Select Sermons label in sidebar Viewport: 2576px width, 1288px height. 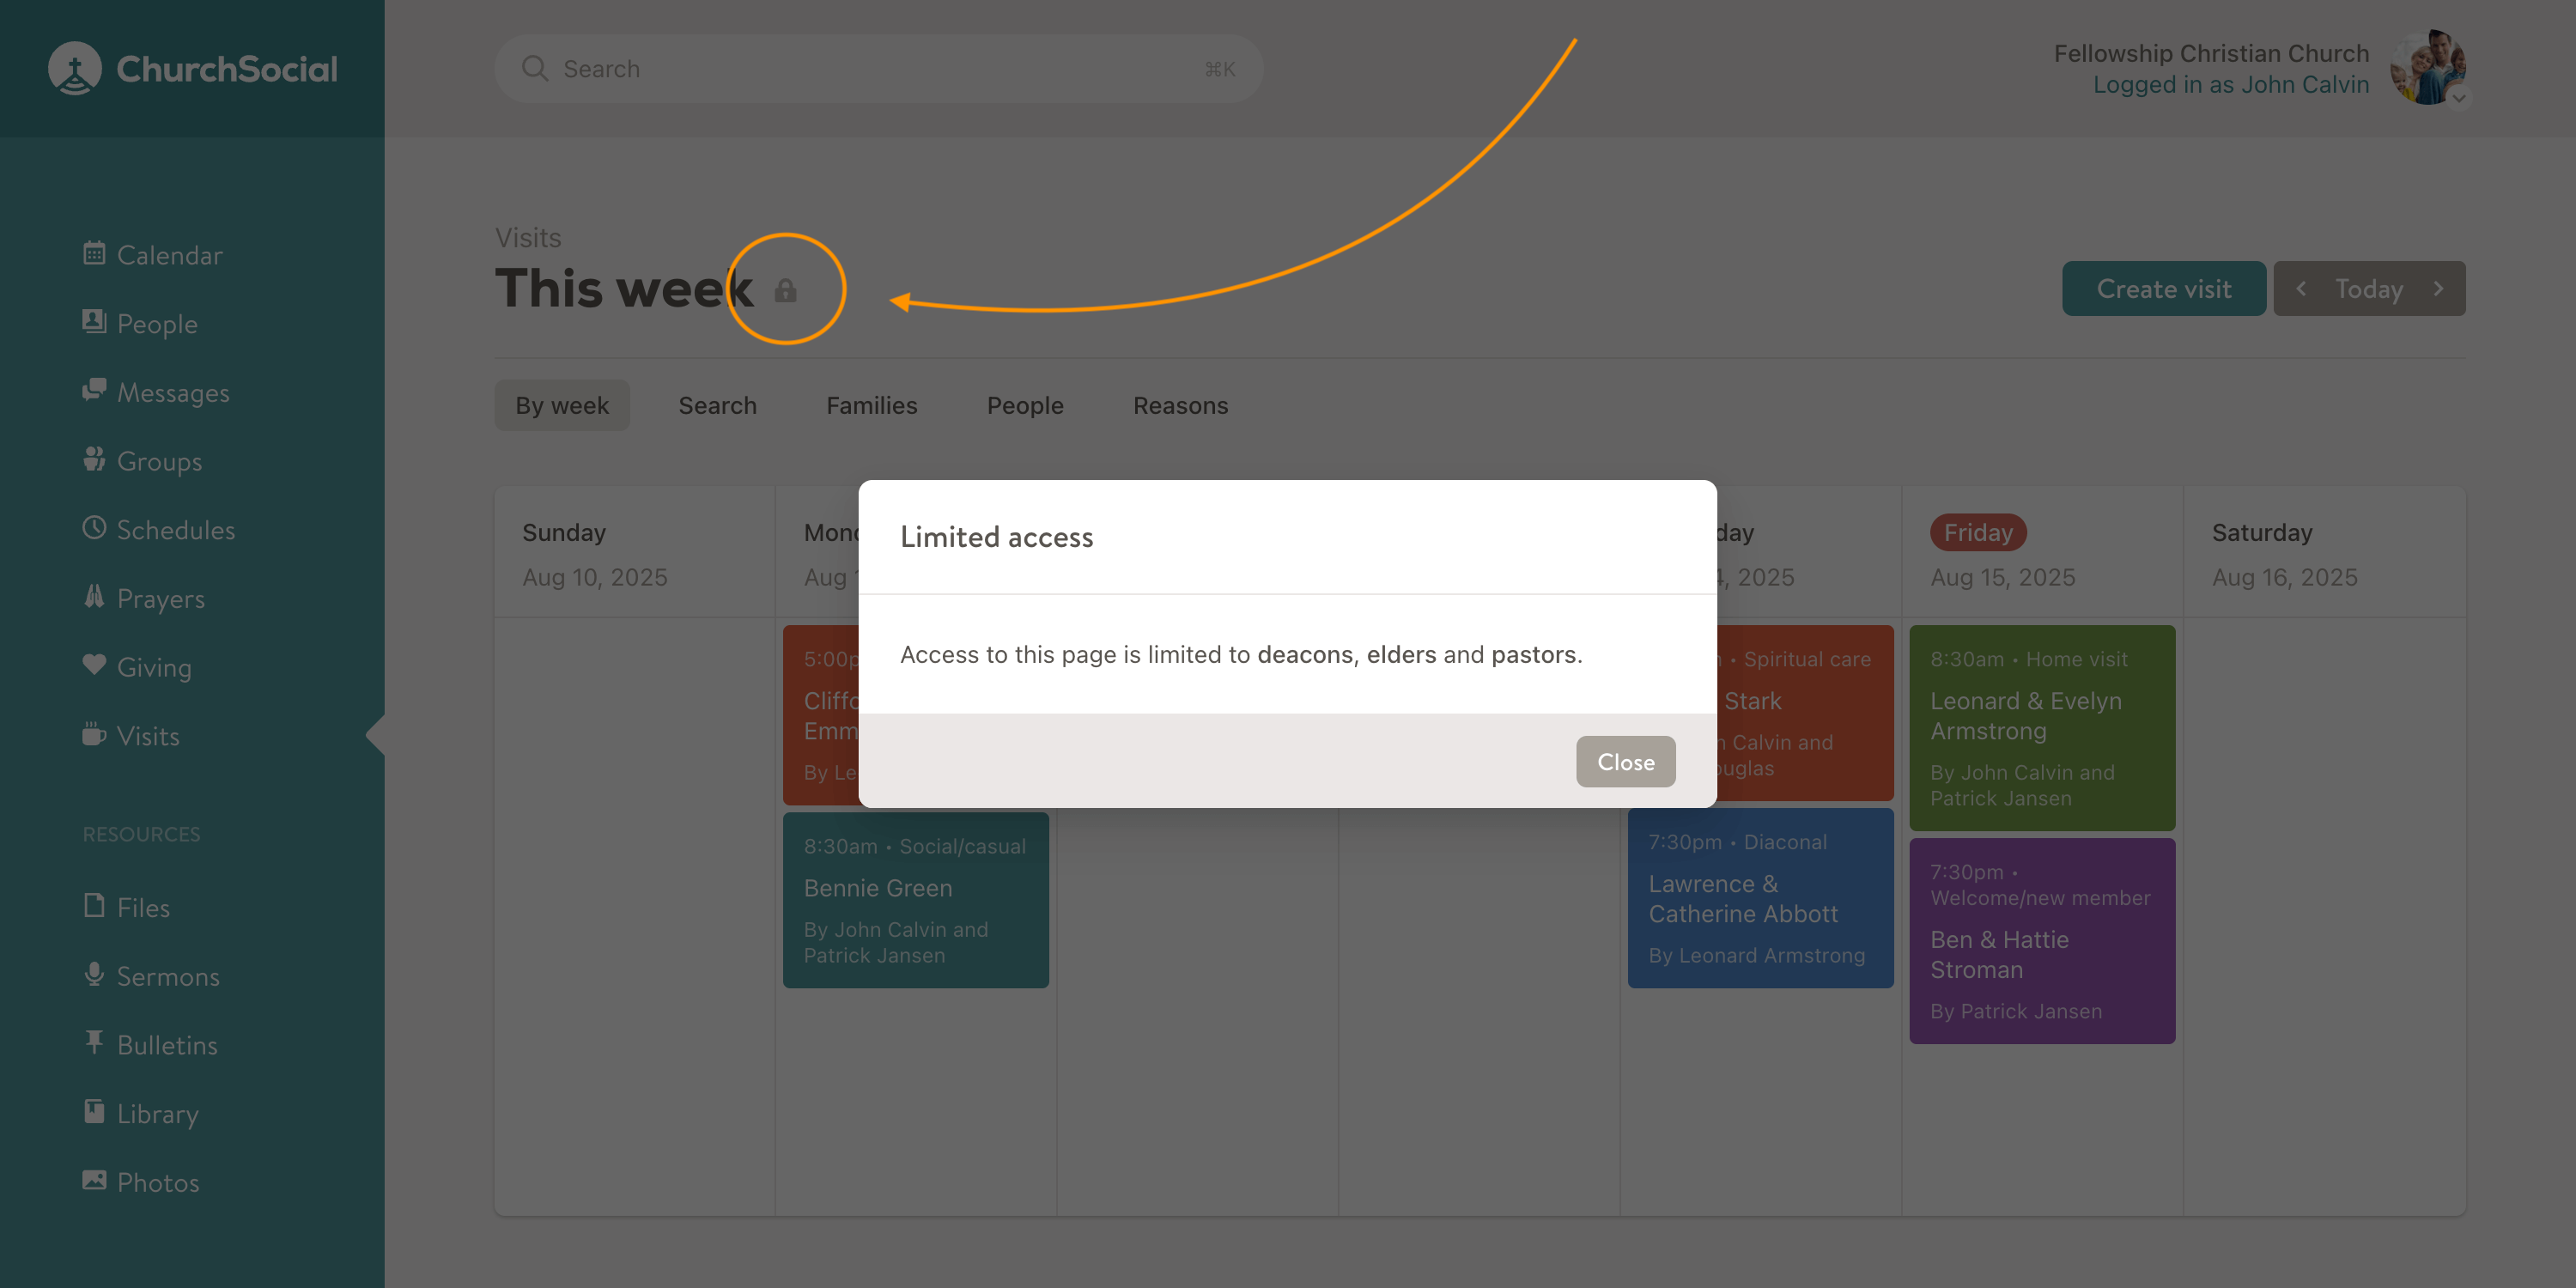pyautogui.click(x=168, y=976)
